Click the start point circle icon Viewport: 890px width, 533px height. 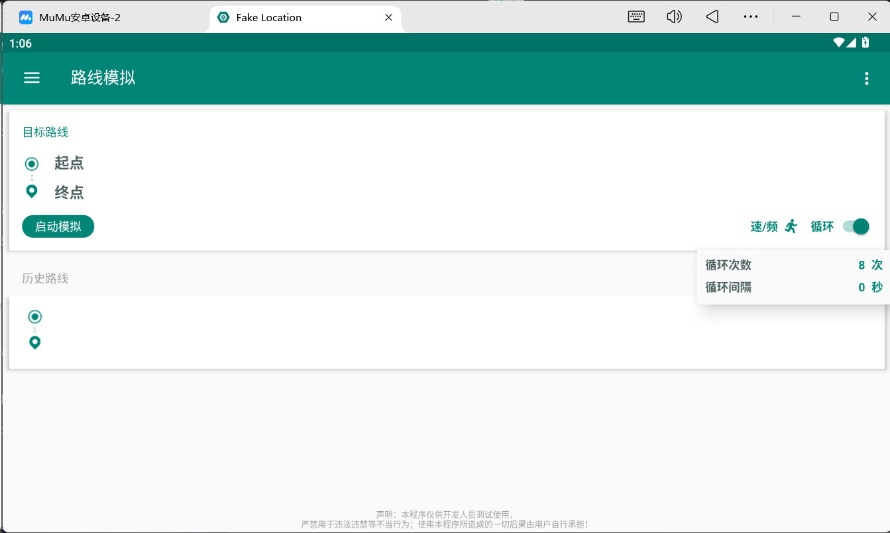[x=31, y=164]
